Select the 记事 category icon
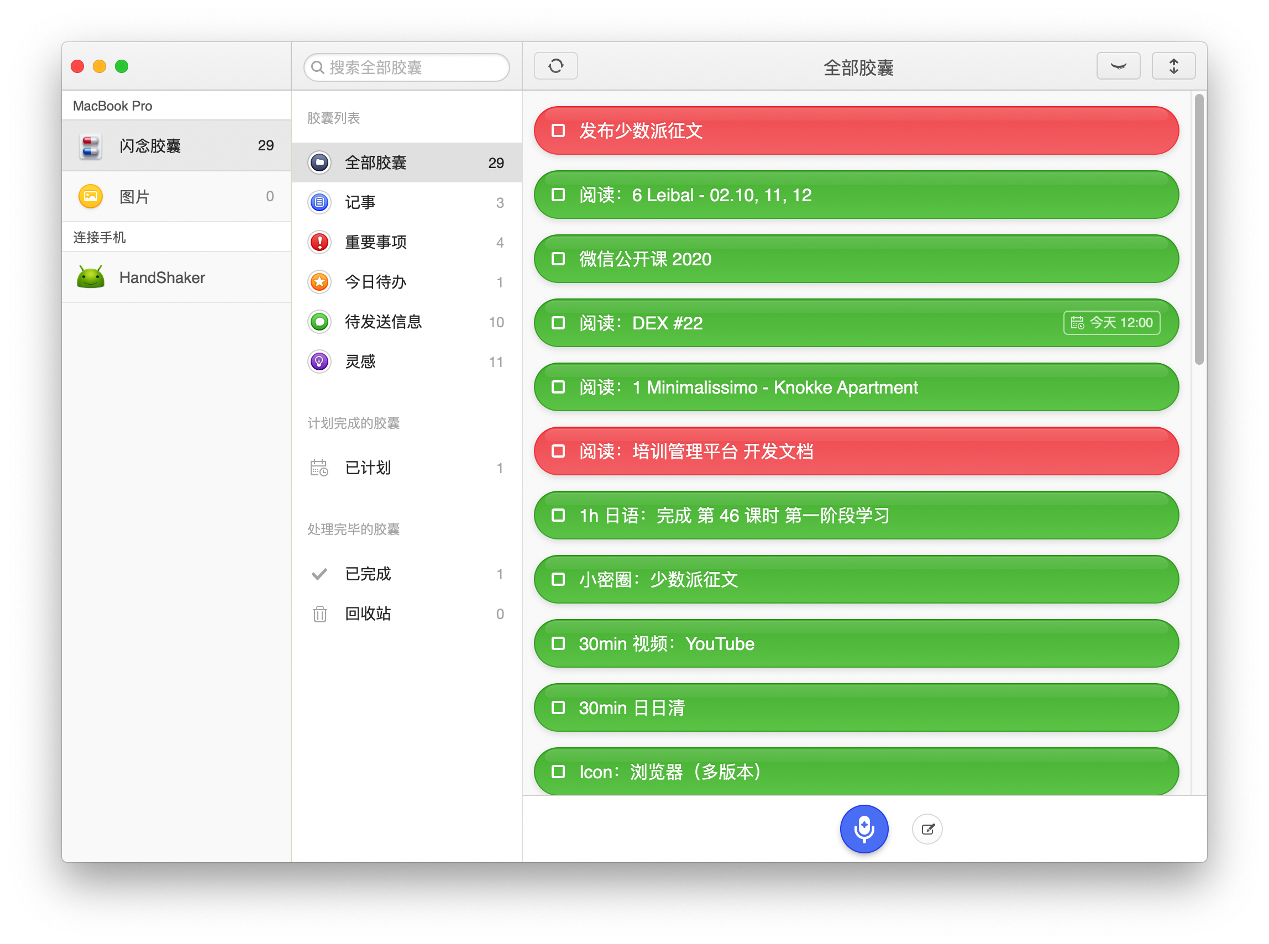This screenshot has height=944, width=1269. click(319, 202)
